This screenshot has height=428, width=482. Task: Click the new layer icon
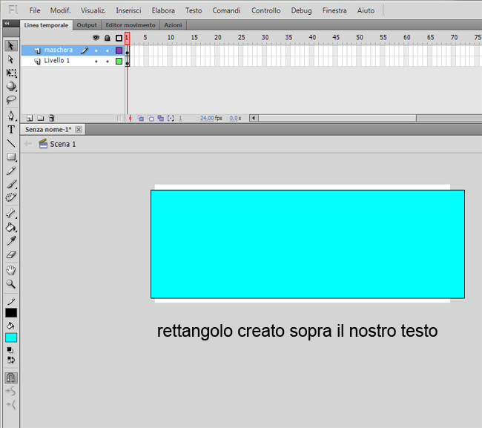pos(30,118)
